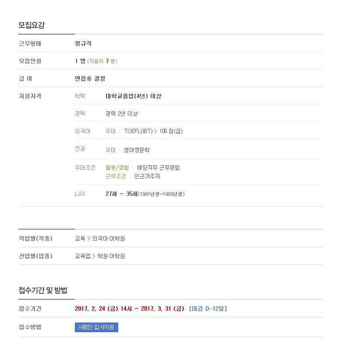Click the TOEFL(iBT) 105점 language requirement
338x351 pixels.
(x=153, y=131)
